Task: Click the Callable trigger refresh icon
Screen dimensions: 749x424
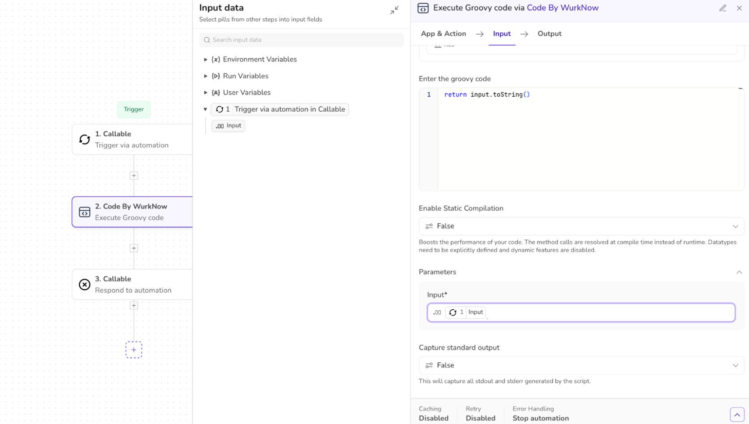Action: 85,139
